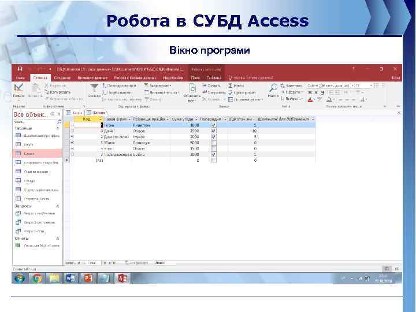
Task: Uncheck Попередня checkbox in Бойко row
Action: click(214, 154)
